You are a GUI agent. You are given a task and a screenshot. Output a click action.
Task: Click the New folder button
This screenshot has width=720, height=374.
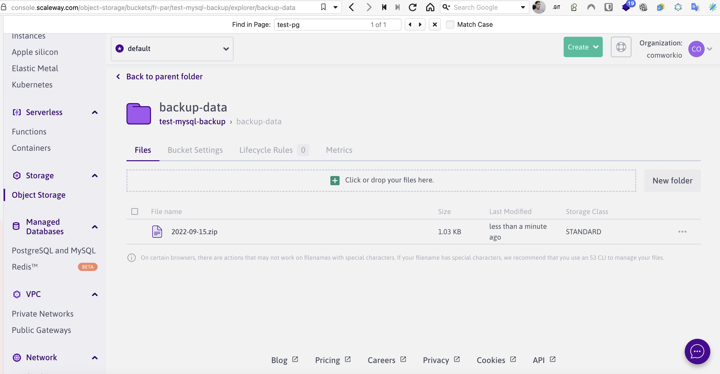point(672,181)
